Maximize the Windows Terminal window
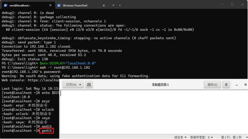This screenshot has width=248, height=139. point(232,5)
